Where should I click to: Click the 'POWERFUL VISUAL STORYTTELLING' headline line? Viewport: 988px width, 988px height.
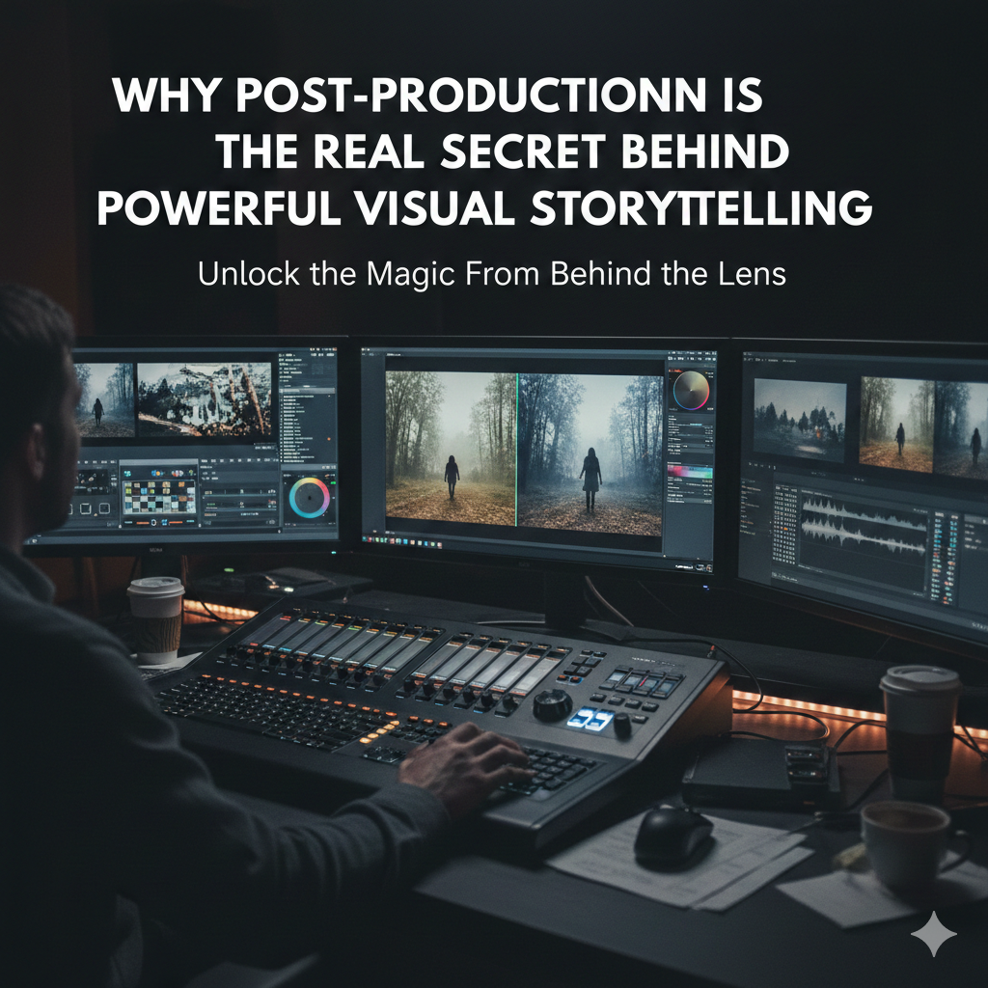coord(483,207)
